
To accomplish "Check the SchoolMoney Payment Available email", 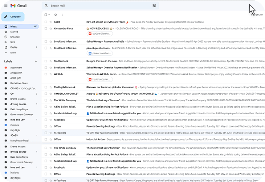I will pyautogui.click(x=46, y=41).
